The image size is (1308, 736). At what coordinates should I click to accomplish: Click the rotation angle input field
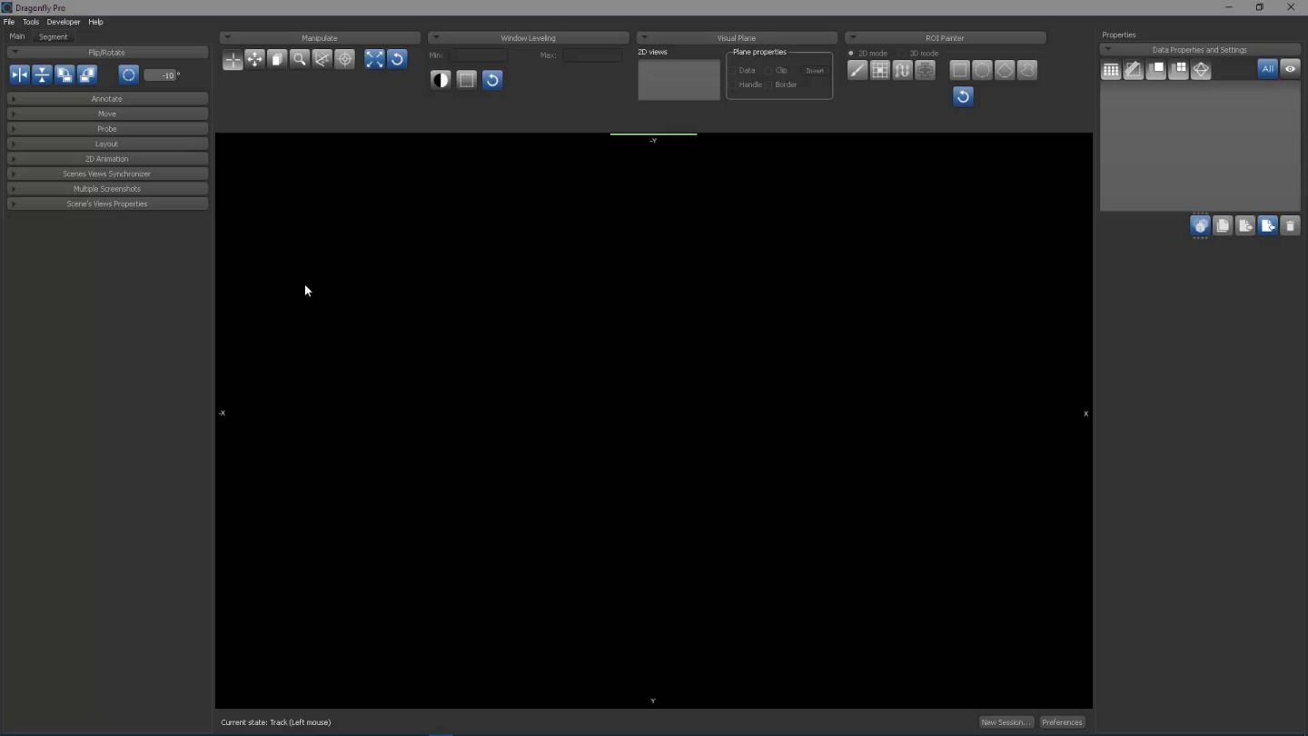point(165,75)
